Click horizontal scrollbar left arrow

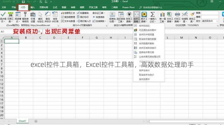(x=148, y=121)
